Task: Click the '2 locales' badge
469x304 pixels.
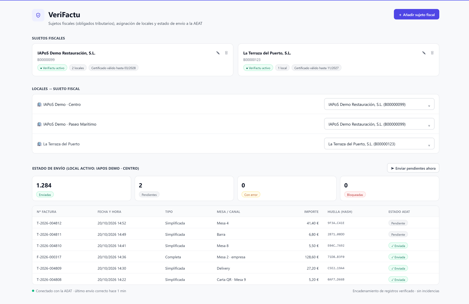Action: coord(78,68)
